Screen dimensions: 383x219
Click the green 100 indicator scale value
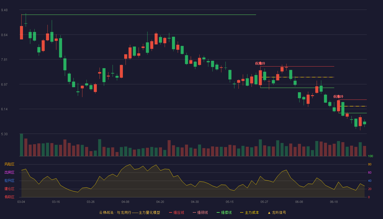(x=370, y=156)
